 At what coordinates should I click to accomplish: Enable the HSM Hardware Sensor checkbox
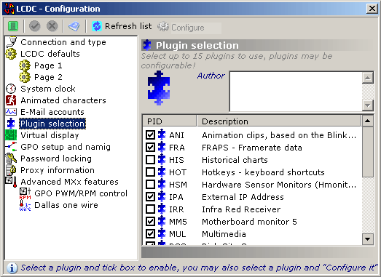(x=150, y=185)
